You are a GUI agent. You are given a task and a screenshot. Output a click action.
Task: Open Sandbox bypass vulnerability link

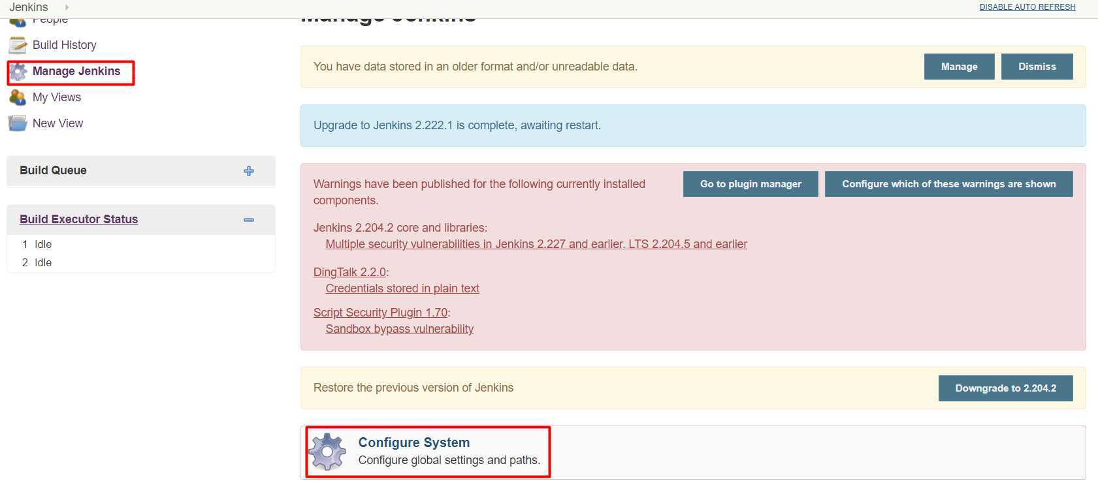(x=400, y=329)
